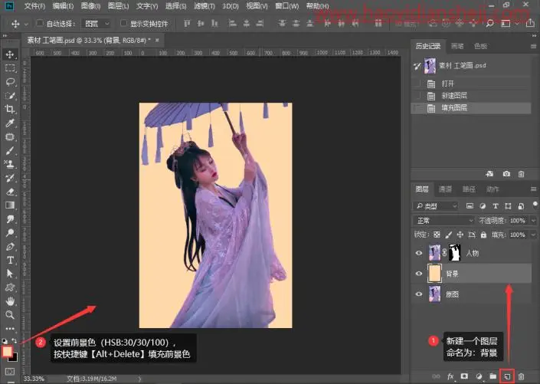Select the Clone Stamp tool
Image resolution: width=540 pixels, height=384 pixels.
pos(10,165)
